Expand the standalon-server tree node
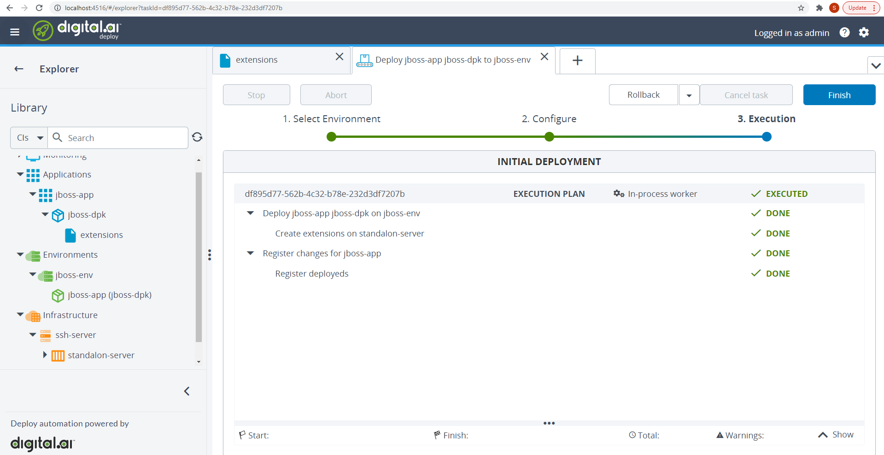884x455 pixels. tap(45, 355)
